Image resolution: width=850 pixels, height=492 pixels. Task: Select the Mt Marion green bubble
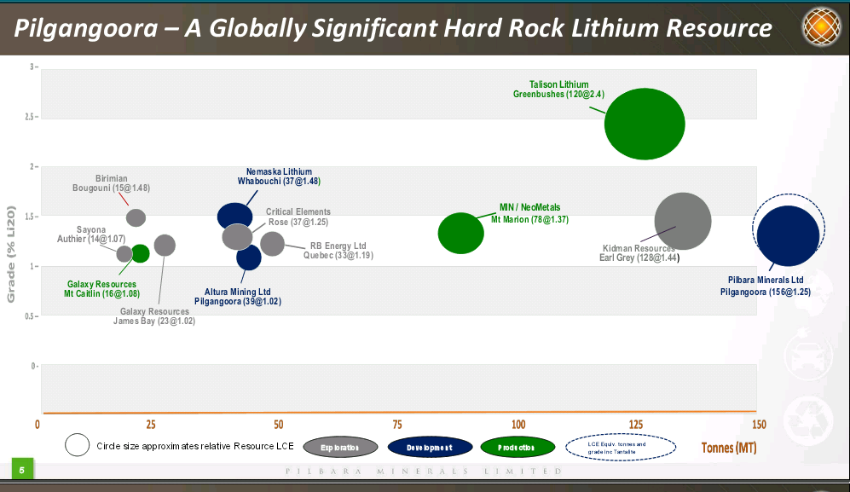(460, 234)
